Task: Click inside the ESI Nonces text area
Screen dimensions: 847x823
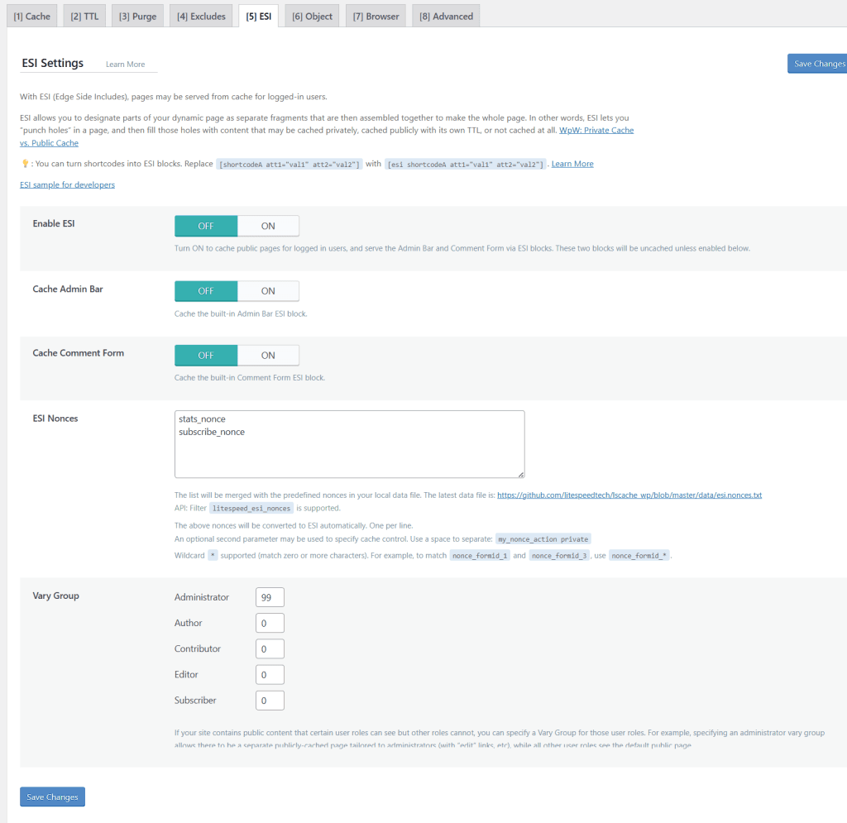Action: click(x=347, y=443)
